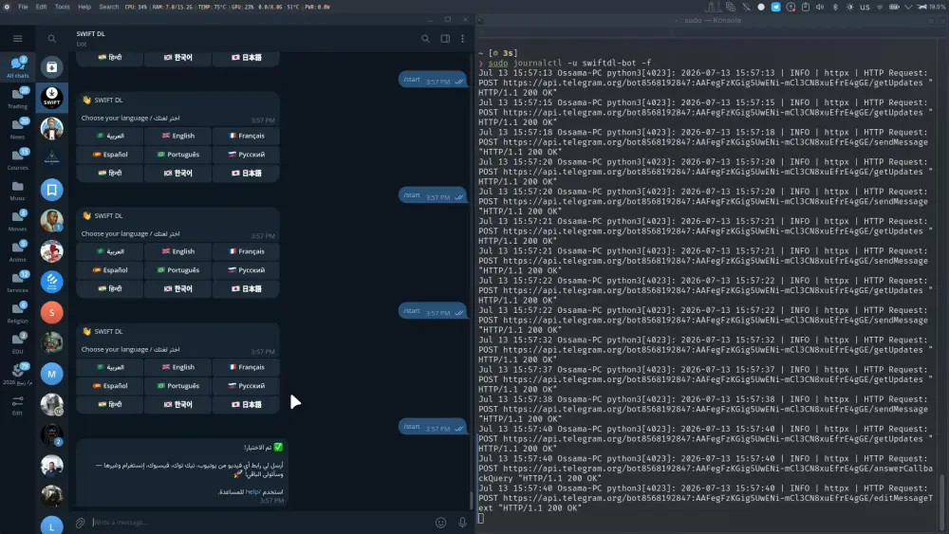Switch to the Anime folder

17,251
